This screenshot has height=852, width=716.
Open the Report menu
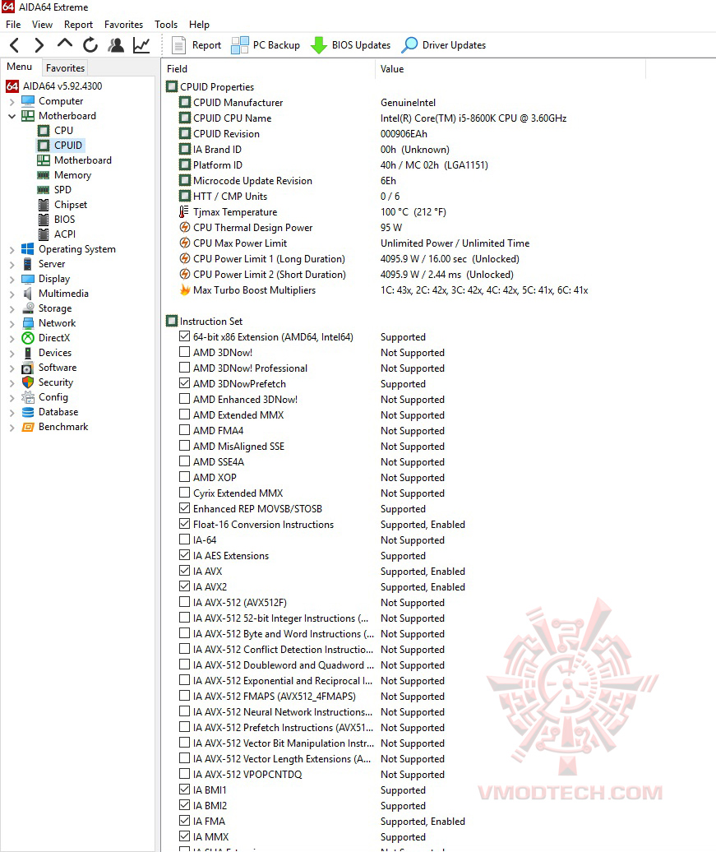78,25
